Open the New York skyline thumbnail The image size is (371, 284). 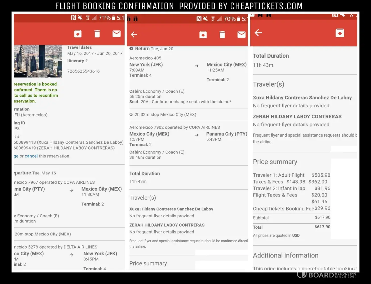pyautogui.click(x=38, y=61)
